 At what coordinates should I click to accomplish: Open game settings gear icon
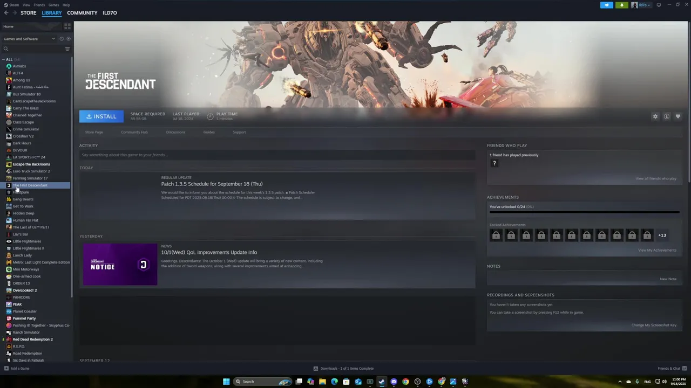[655, 116]
